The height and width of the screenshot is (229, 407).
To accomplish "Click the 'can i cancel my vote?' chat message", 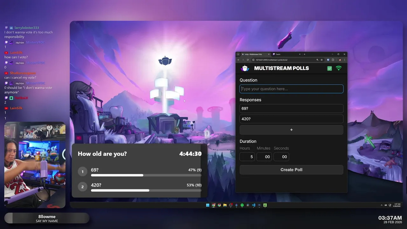I will pyautogui.click(x=20, y=78).
